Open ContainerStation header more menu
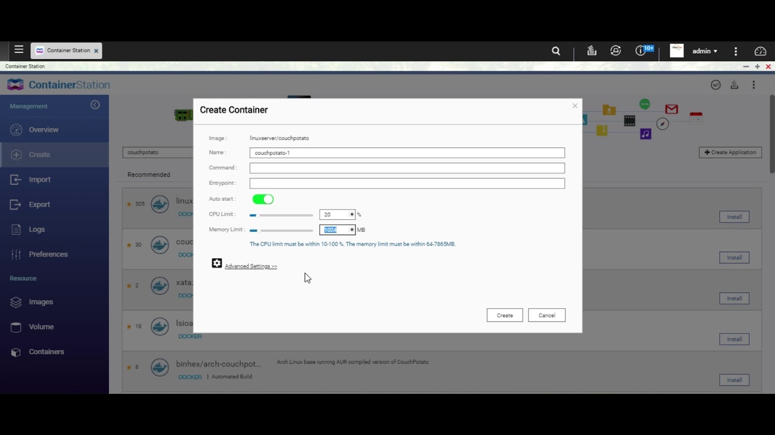The height and width of the screenshot is (435, 775). (754, 85)
